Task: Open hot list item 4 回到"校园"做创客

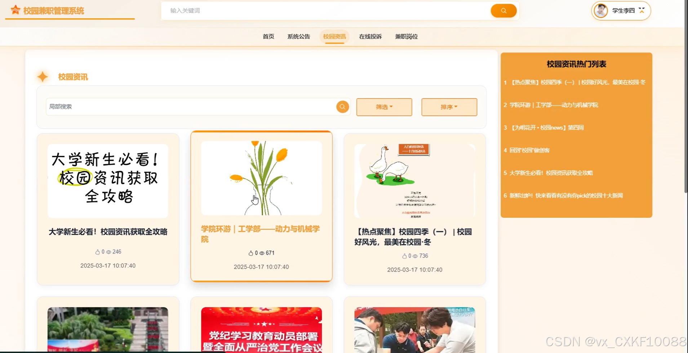Action: click(x=527, y=150)
